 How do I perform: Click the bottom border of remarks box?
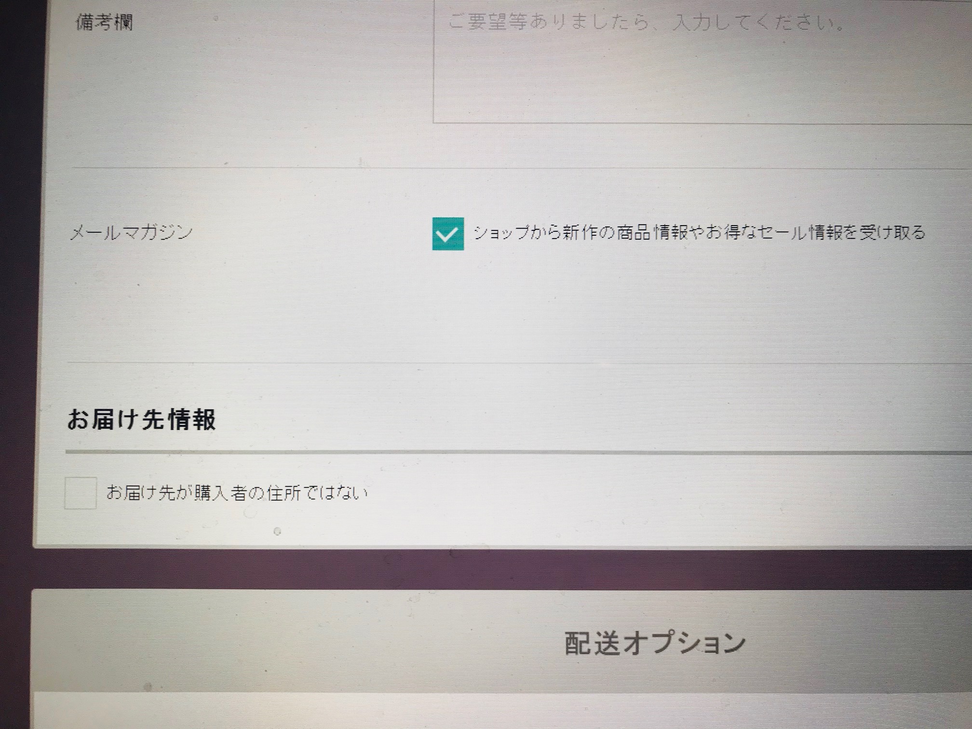tap(675, 122)
